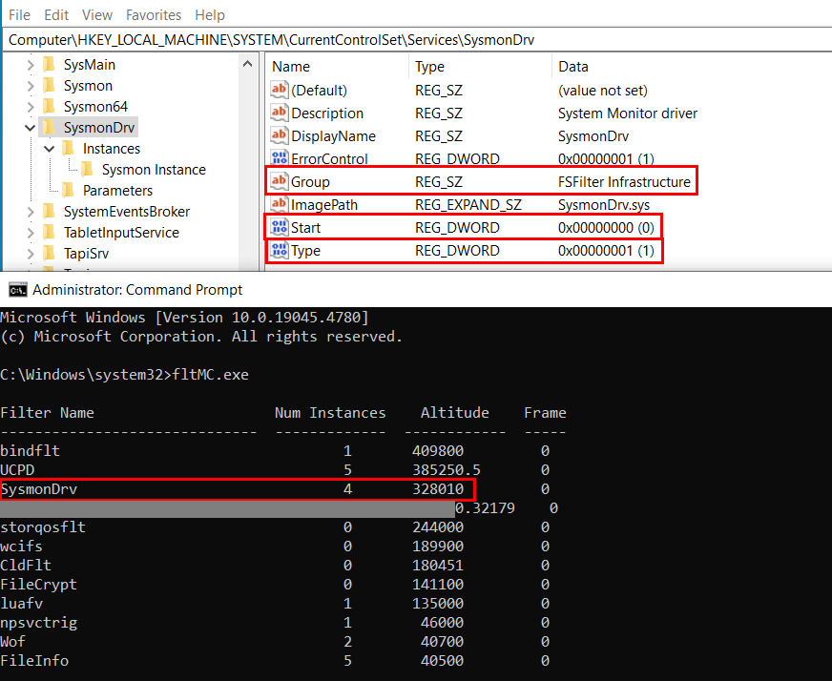The width and height of the screenshot is (832, 681).
Task: Click the Command Prompt title bar icon
Action: [x=17, y=290]
